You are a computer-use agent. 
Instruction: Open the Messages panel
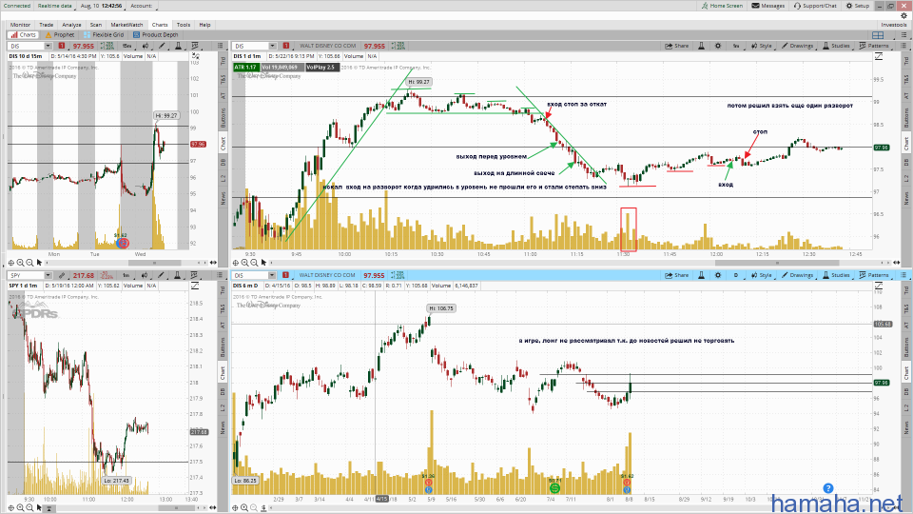tap(768, 6)
